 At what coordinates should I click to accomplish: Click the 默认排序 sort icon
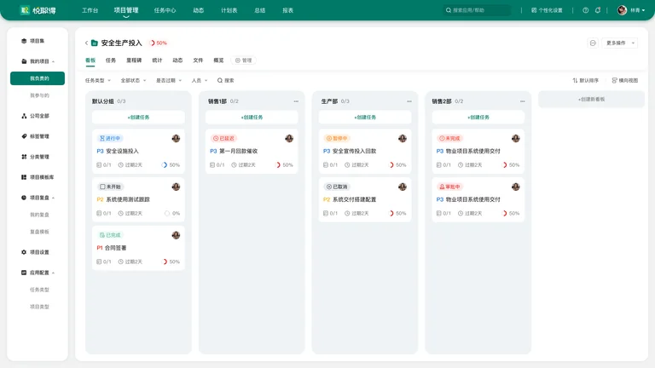click(x=575, y=81)
